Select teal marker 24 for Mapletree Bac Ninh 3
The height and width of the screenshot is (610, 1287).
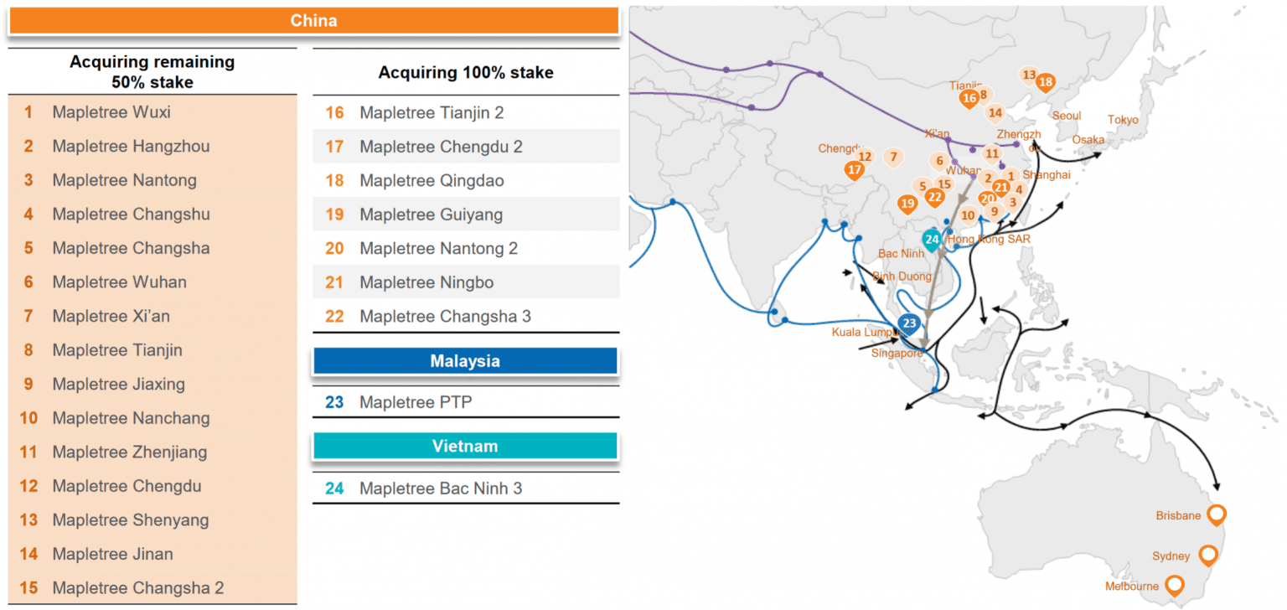click(930, 240)
